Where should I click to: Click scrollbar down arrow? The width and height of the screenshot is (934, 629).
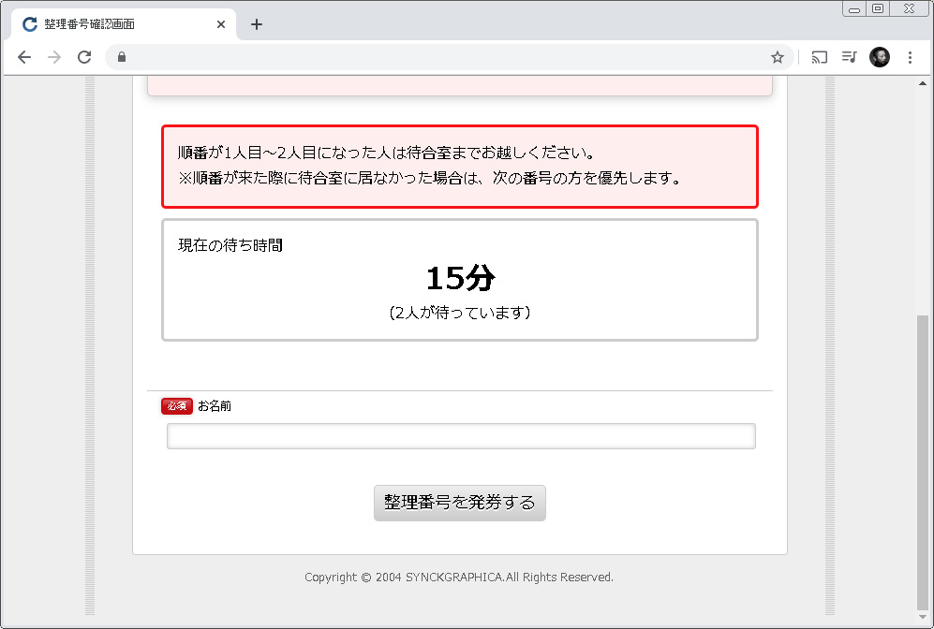tap(923, 617)
